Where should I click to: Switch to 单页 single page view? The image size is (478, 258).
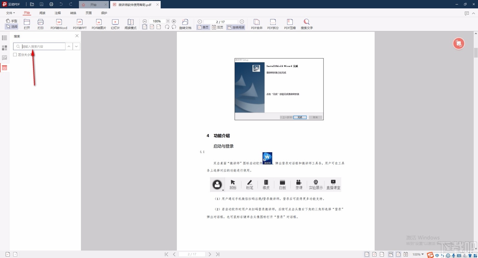[x=203, y=27]
